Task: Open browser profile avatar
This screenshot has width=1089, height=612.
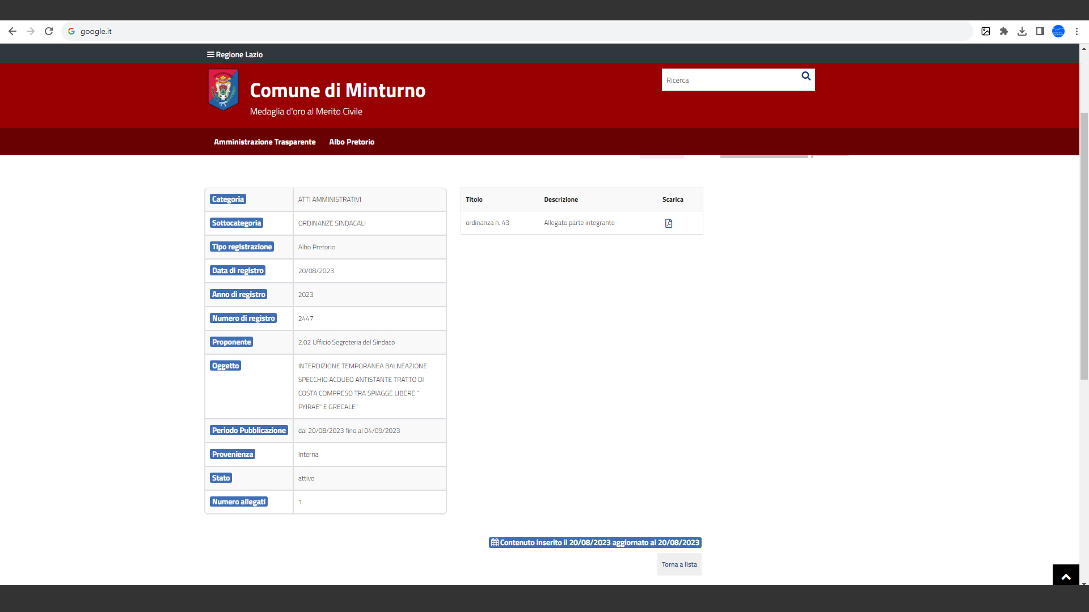Action: (1058, 31)
